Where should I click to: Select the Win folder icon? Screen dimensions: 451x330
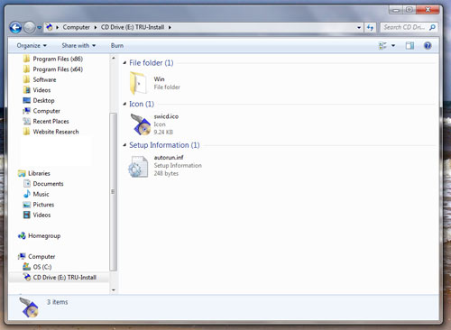pyautogui.click(x=138, y=83)
